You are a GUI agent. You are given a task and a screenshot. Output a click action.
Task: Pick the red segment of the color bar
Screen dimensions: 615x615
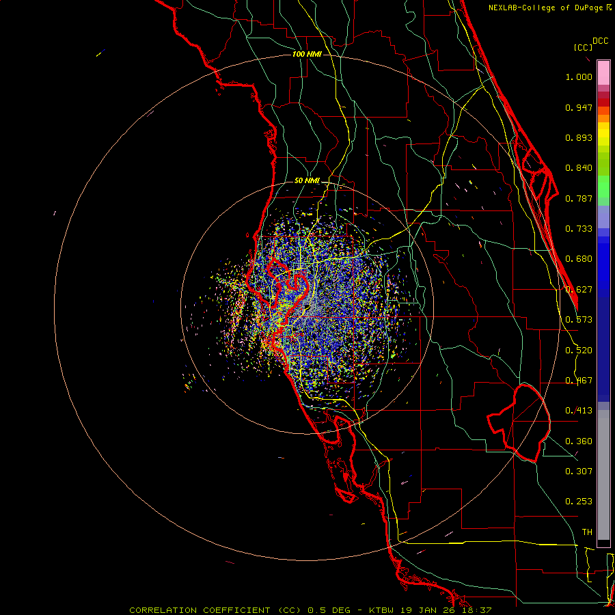[603, 102]
